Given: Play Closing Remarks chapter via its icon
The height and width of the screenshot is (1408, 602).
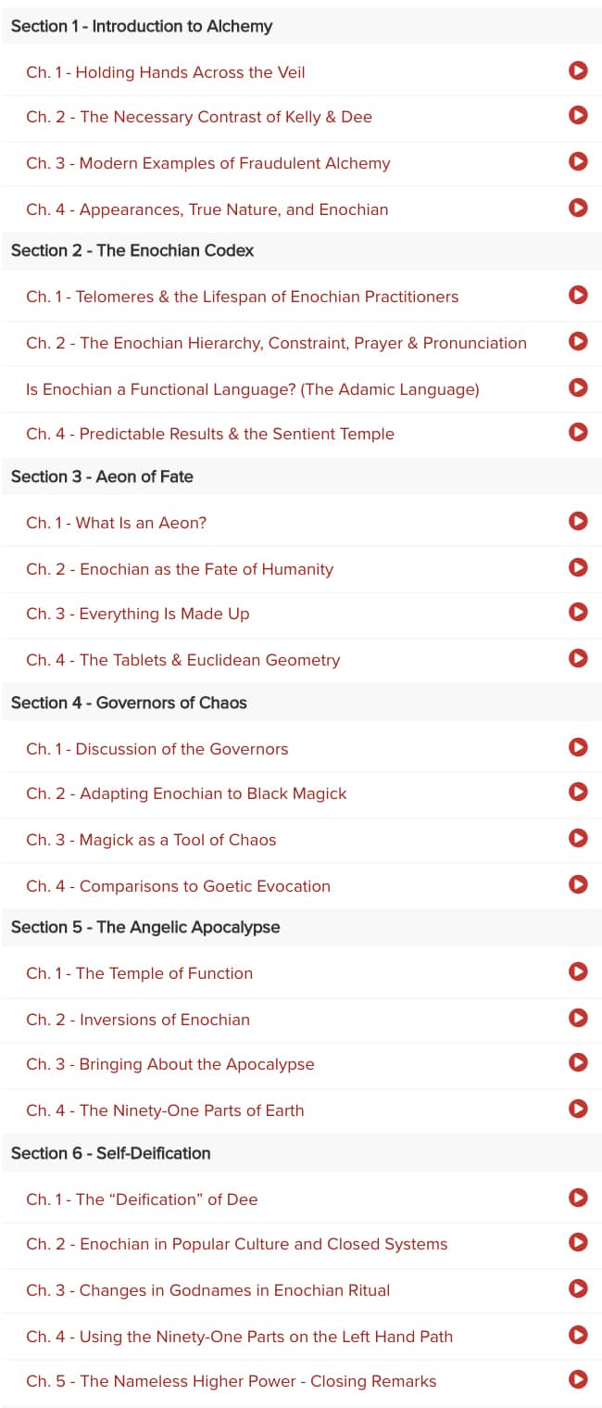Looking at the screenshot, I should 578,1379.
